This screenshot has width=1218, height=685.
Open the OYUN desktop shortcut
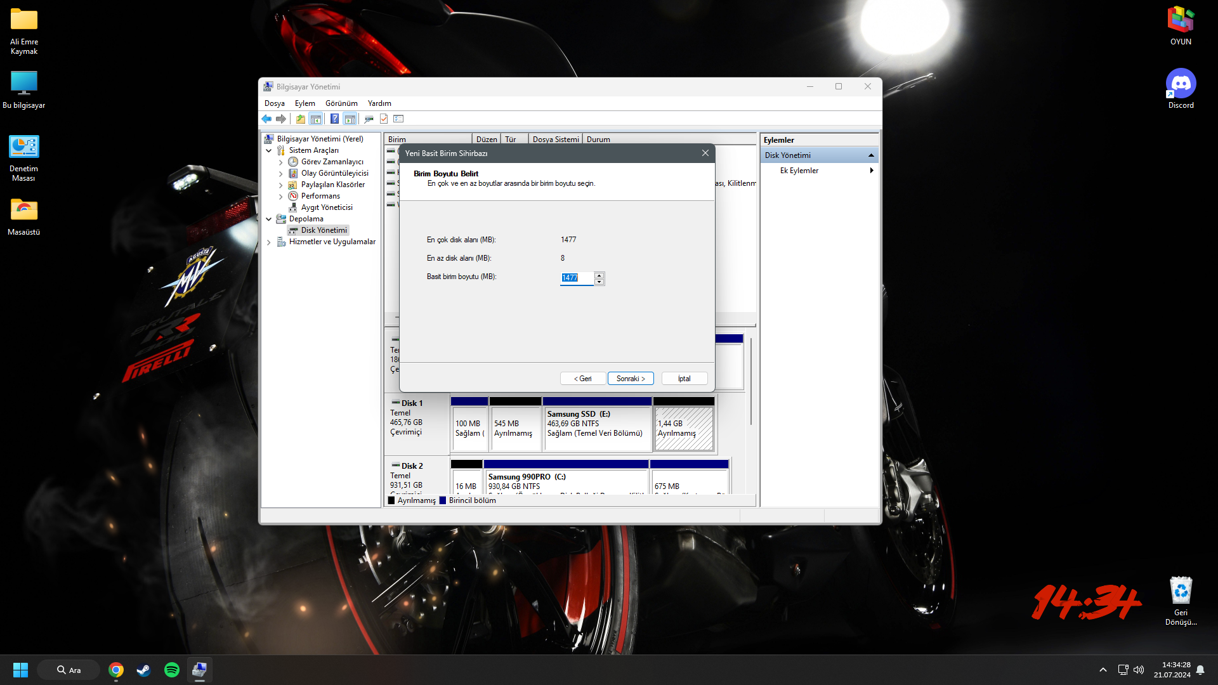coord(1181,26)
